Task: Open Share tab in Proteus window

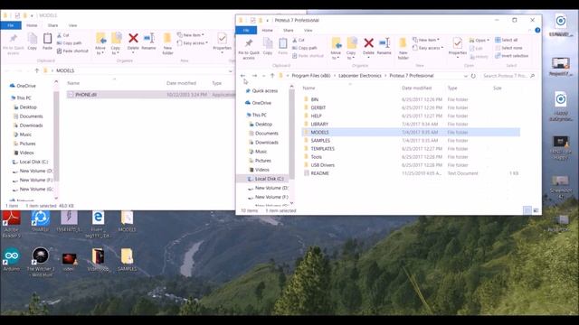Action: tap(289, 30)
